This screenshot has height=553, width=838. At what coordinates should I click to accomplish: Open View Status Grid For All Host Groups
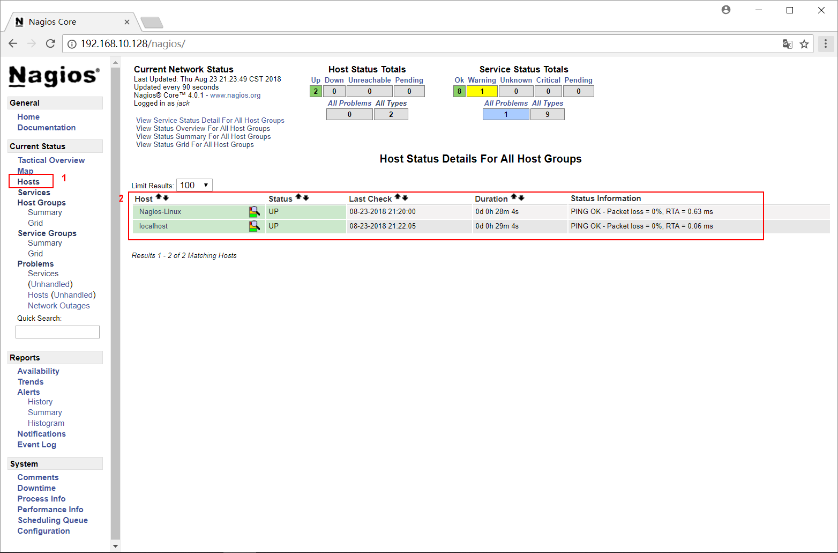point(195,145)
